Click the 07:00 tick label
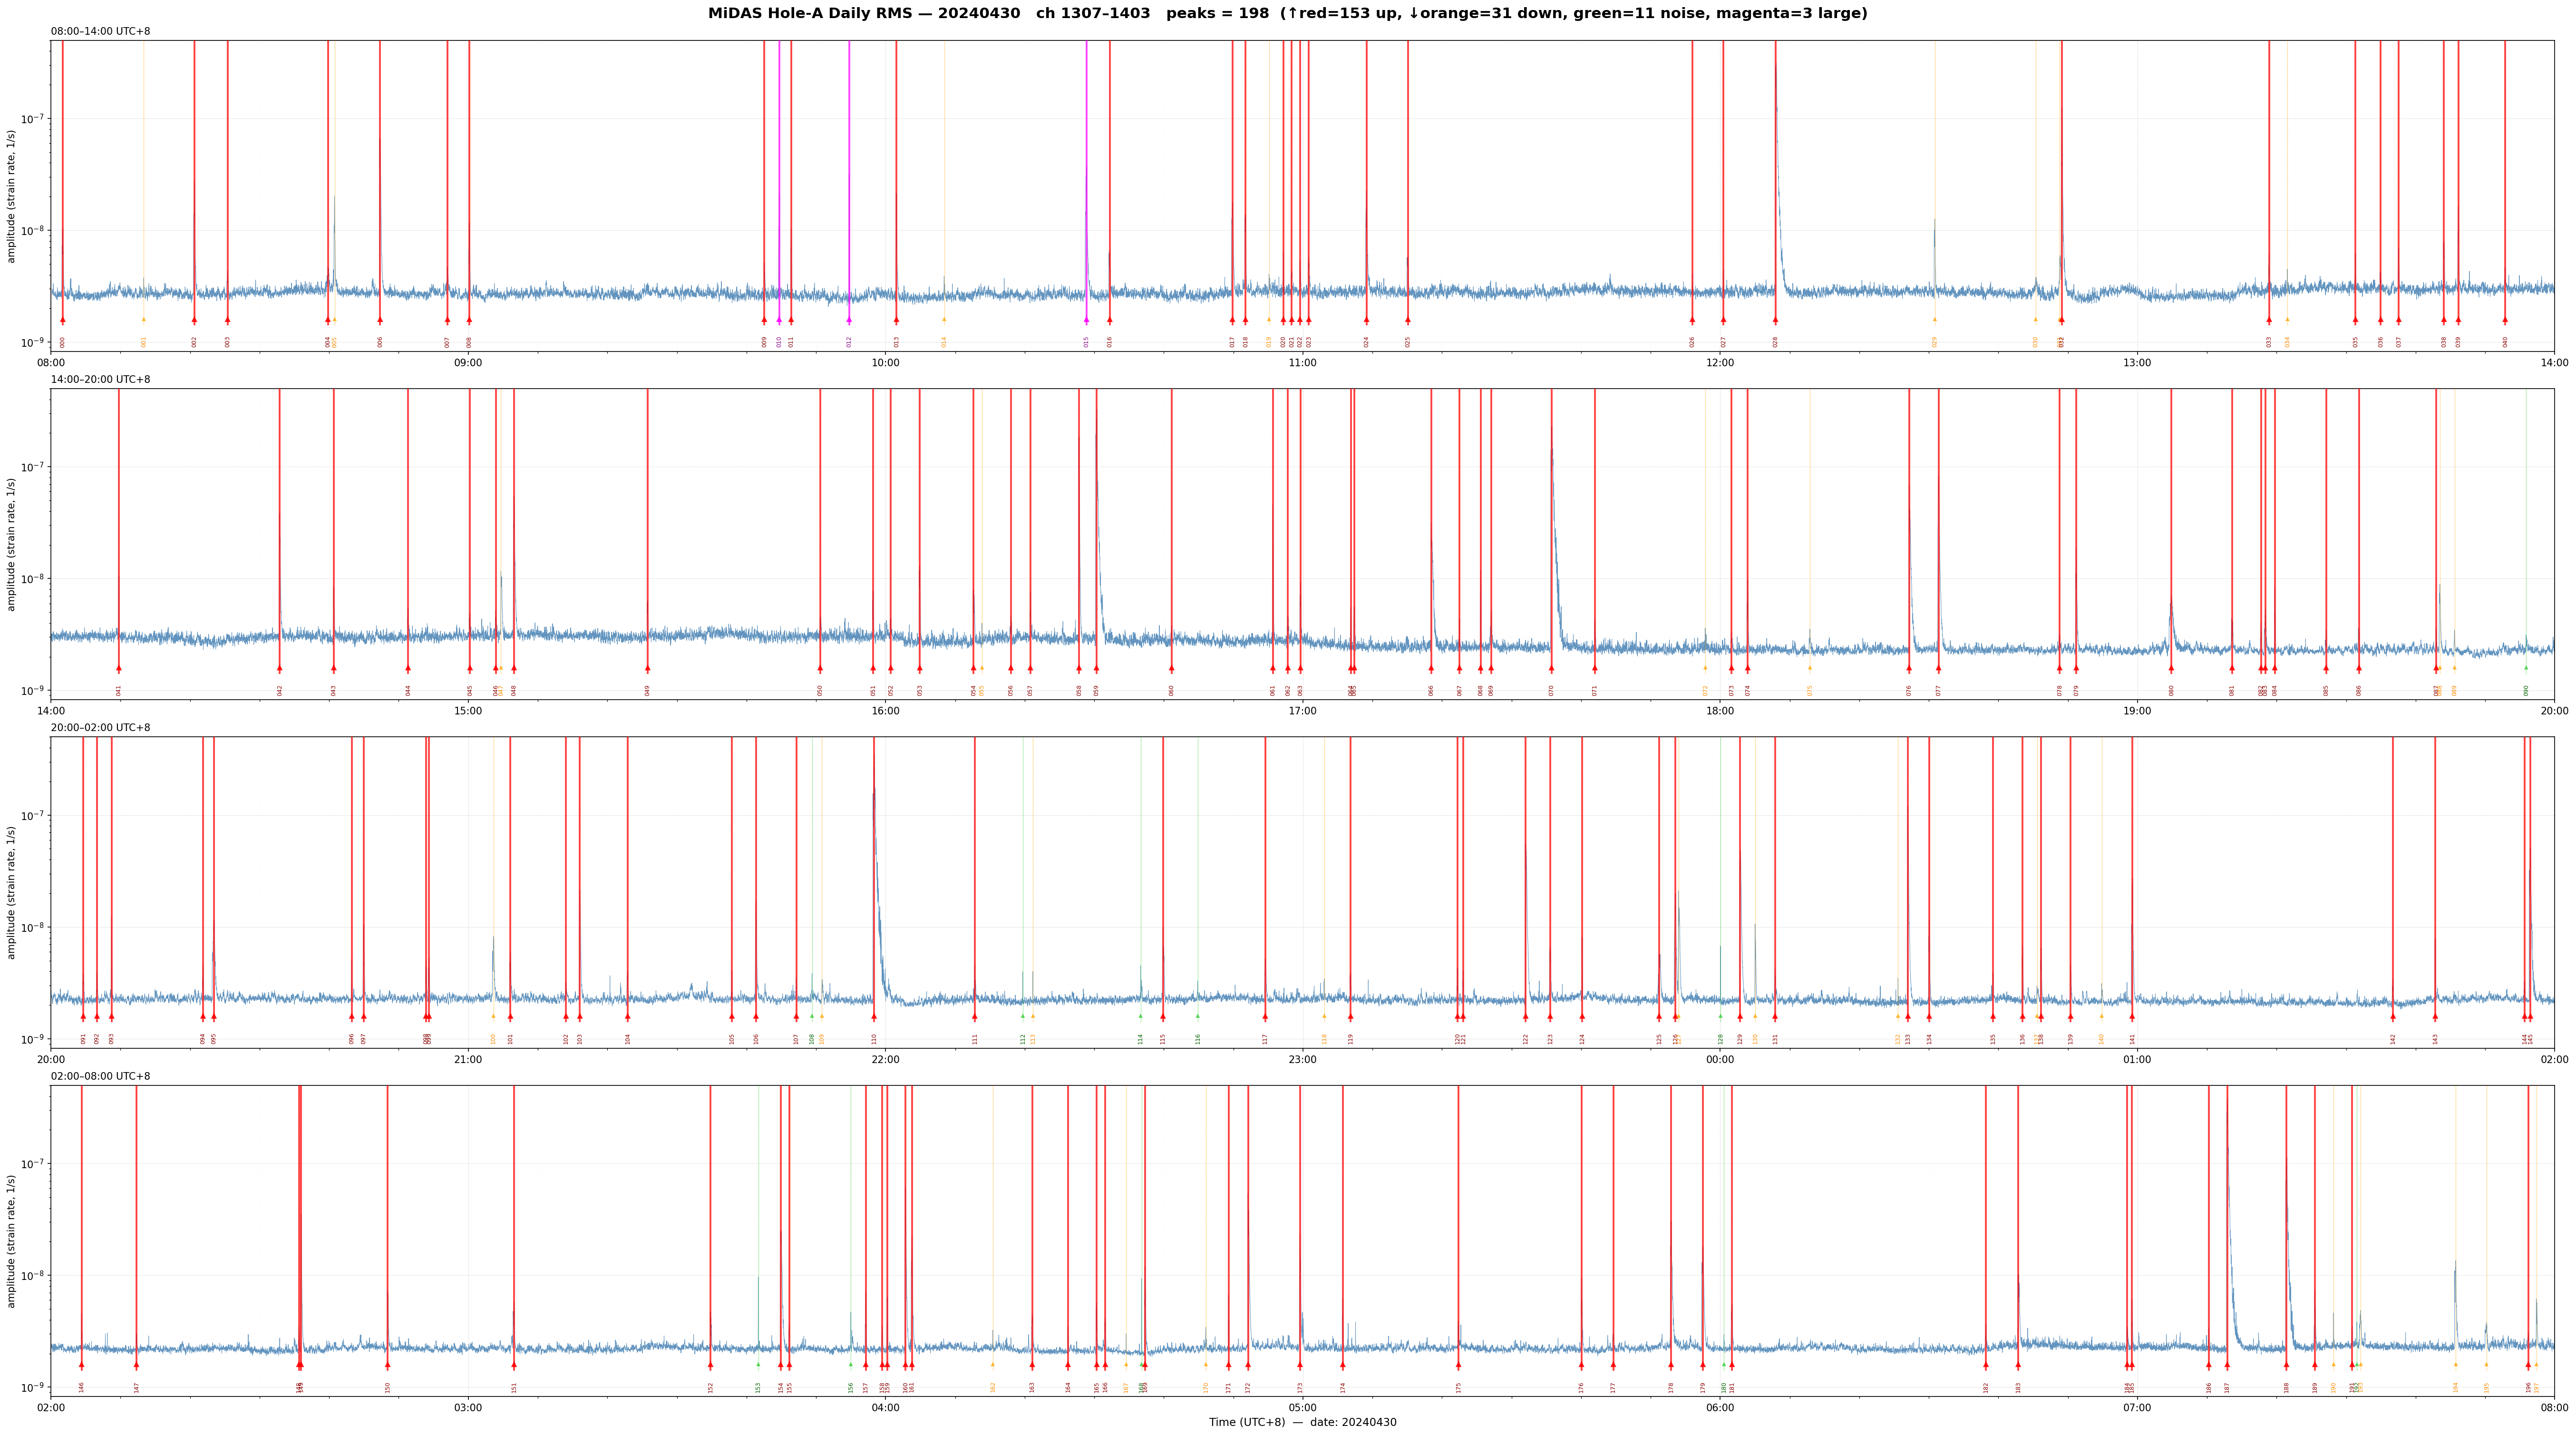Viewport: 2576px width, 1435px height. [x=2137, y=1407]
